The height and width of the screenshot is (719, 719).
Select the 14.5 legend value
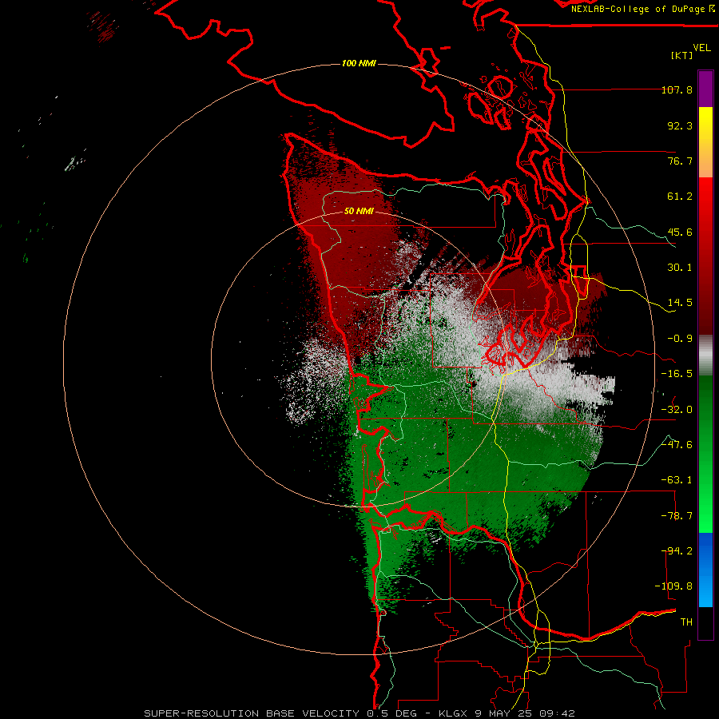point(680,303)
